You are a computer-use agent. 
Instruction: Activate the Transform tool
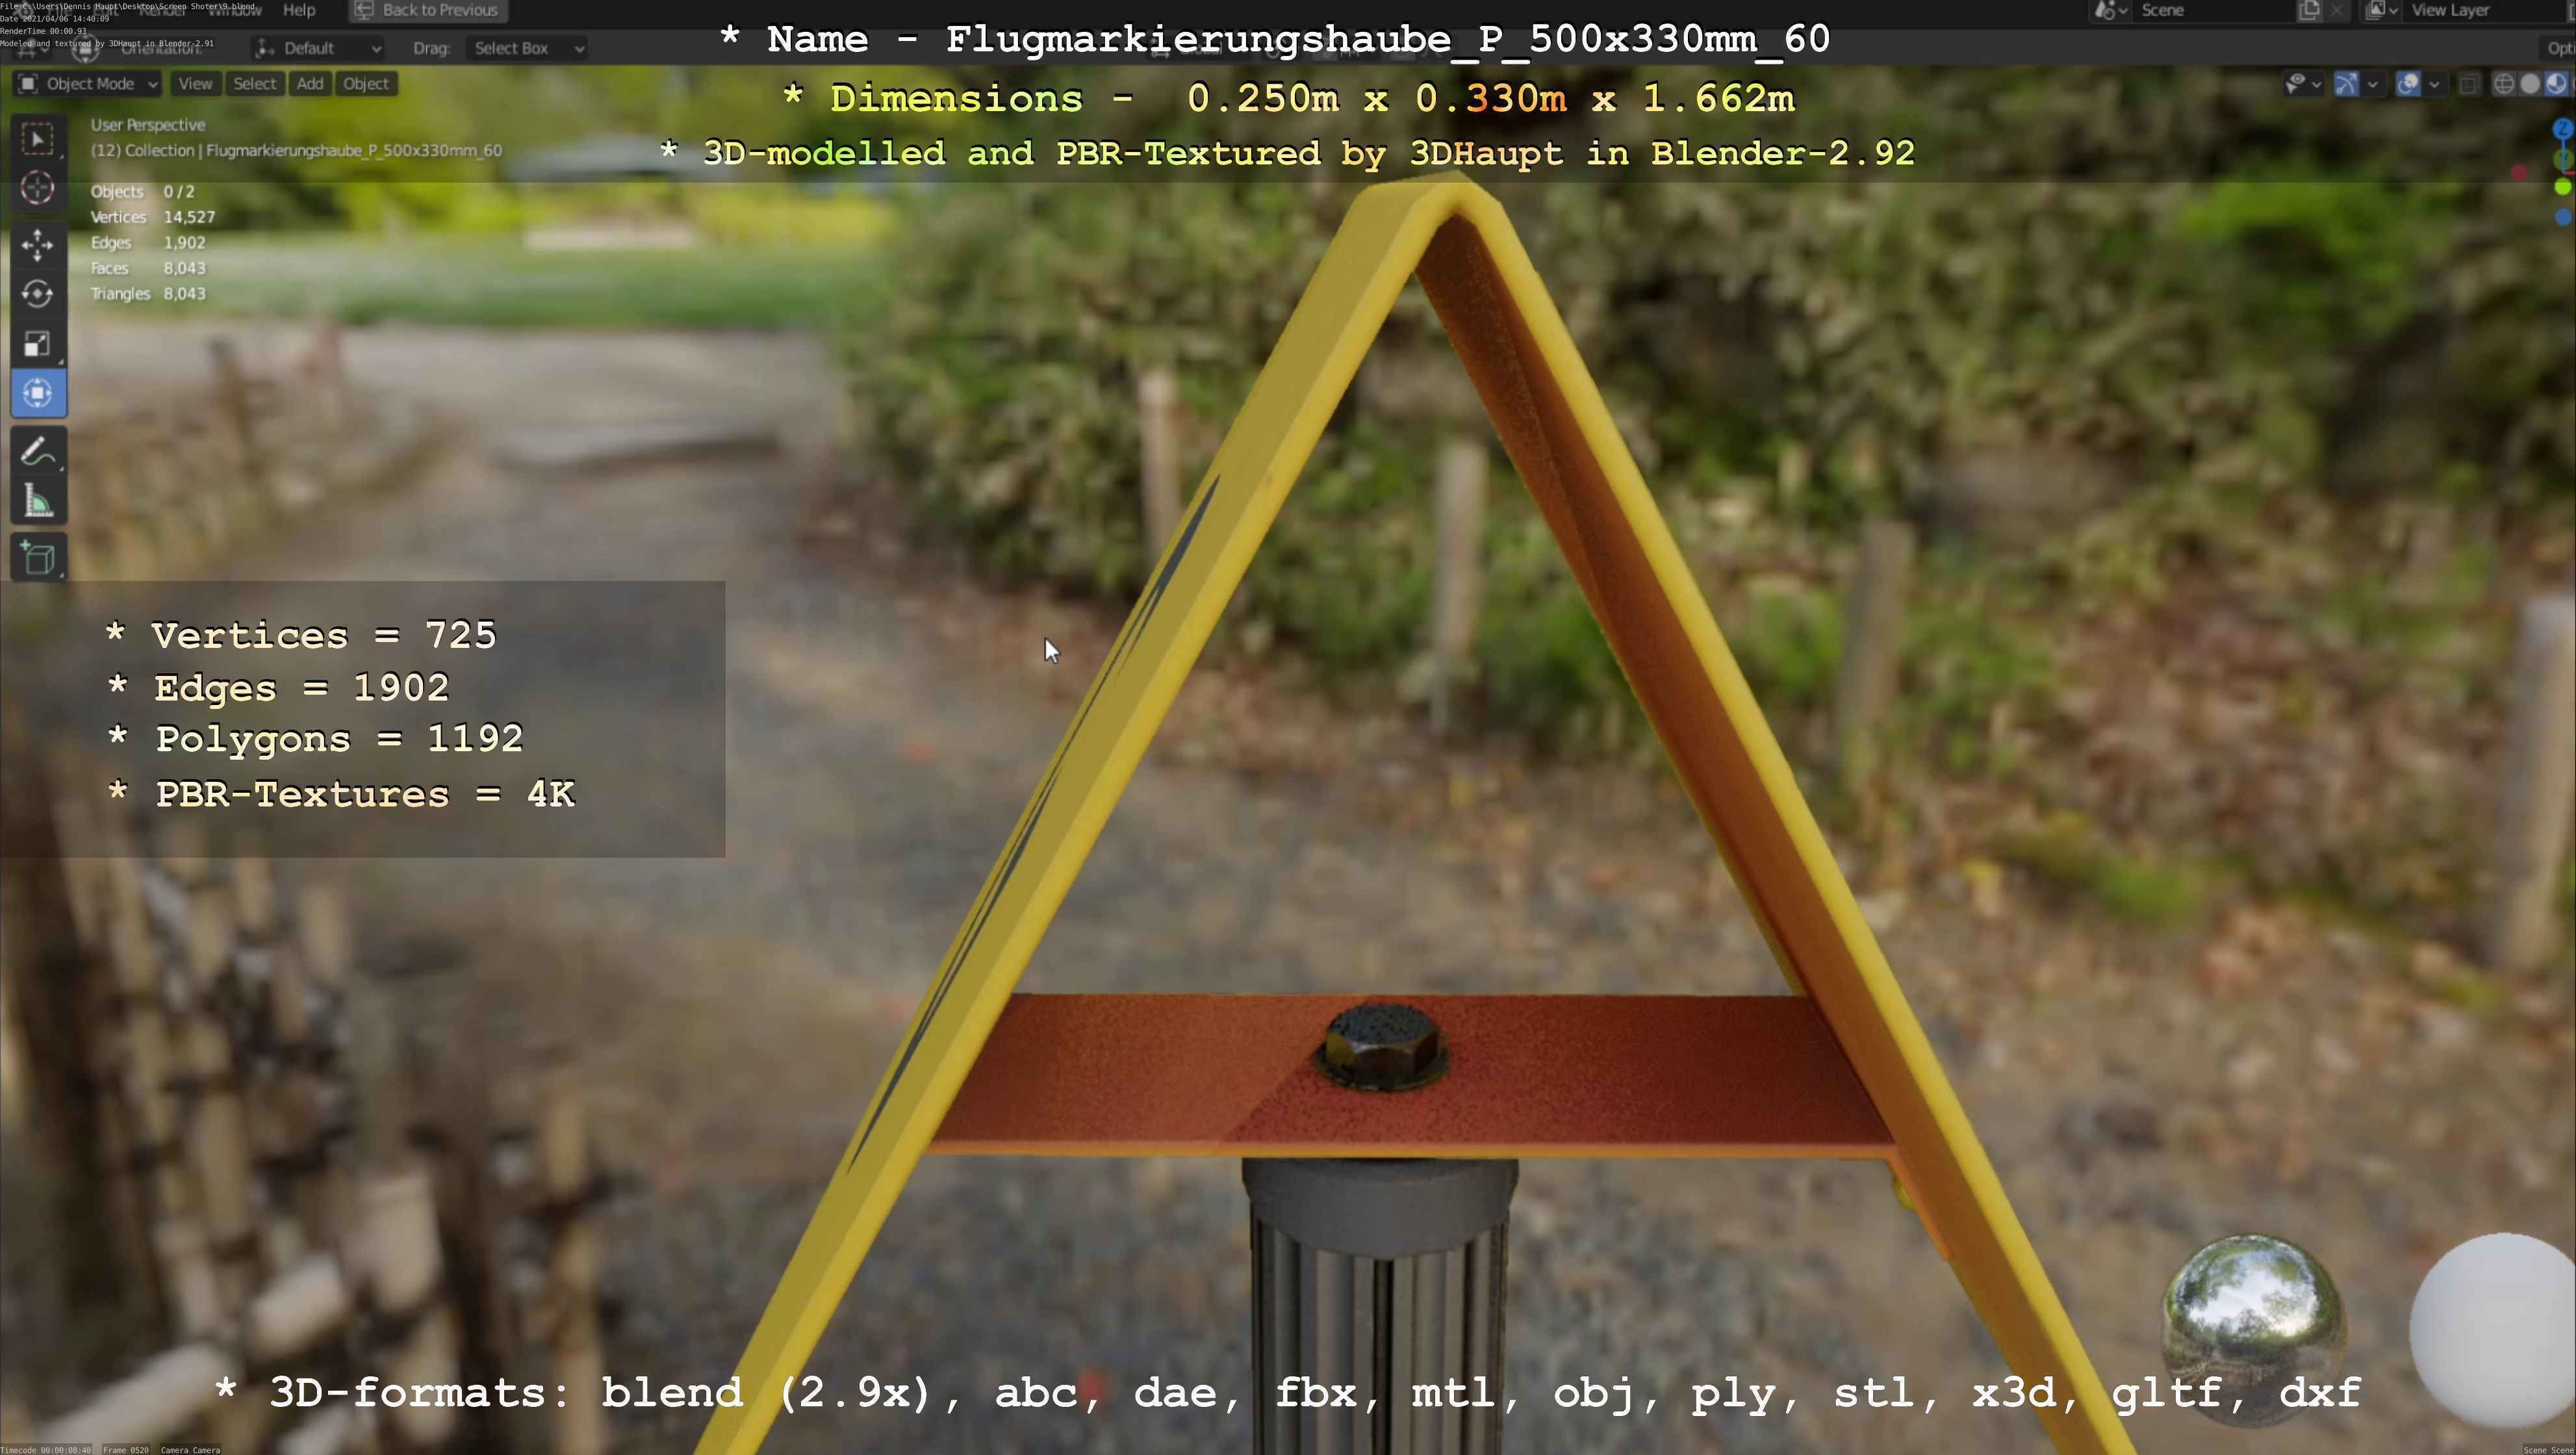[37, 393]
